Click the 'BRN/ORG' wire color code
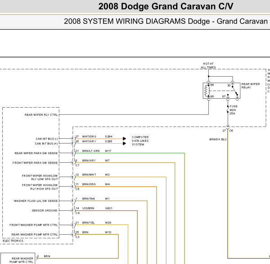 coord(89,184)
